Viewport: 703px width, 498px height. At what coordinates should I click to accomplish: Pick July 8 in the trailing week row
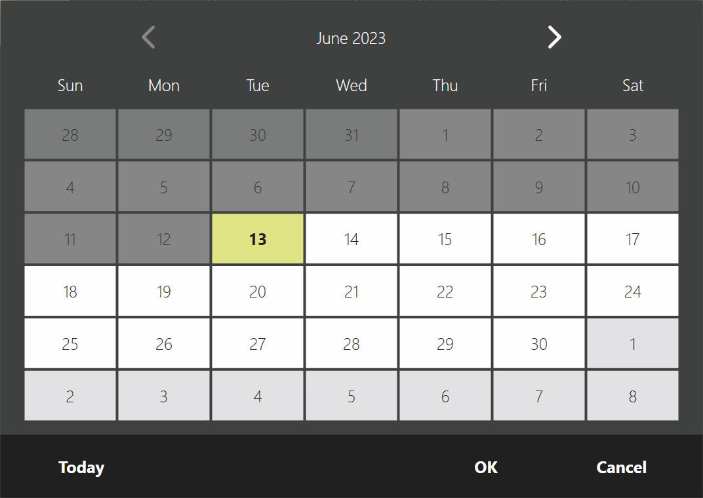coord(632,396)
